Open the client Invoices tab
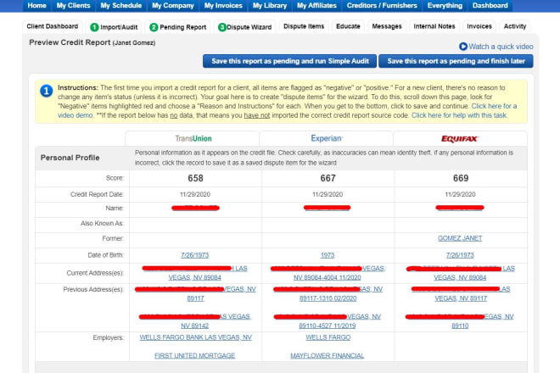The height and width of the screenshot is (373, 560). [x=479, y=26]
